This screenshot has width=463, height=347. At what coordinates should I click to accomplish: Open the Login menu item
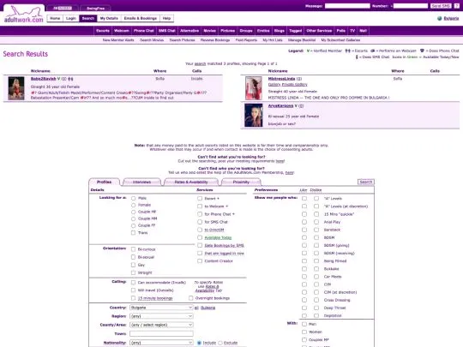pos(71,18)
